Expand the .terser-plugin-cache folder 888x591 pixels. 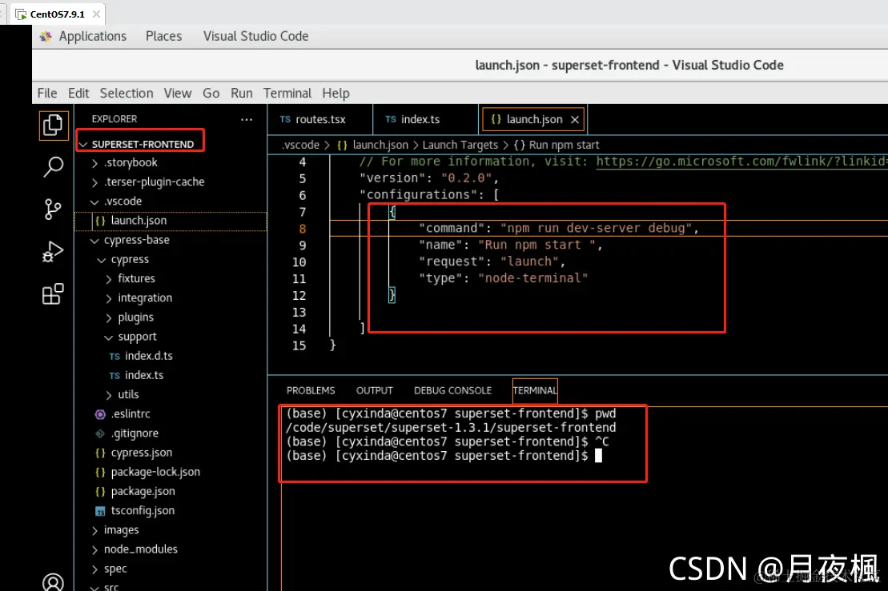click(94, 182)
